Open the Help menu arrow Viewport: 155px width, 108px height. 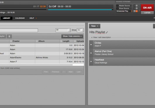36,18
